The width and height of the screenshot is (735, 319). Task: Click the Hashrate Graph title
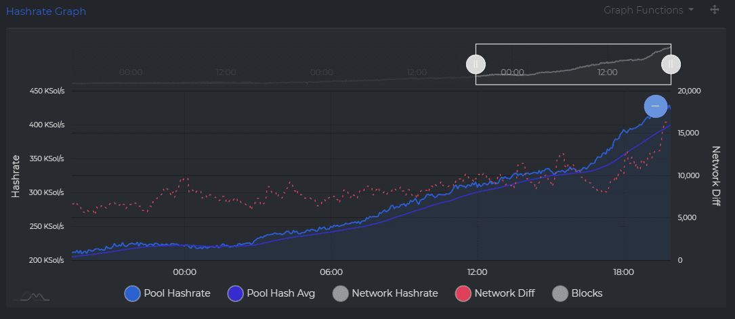tap(46, 12)
